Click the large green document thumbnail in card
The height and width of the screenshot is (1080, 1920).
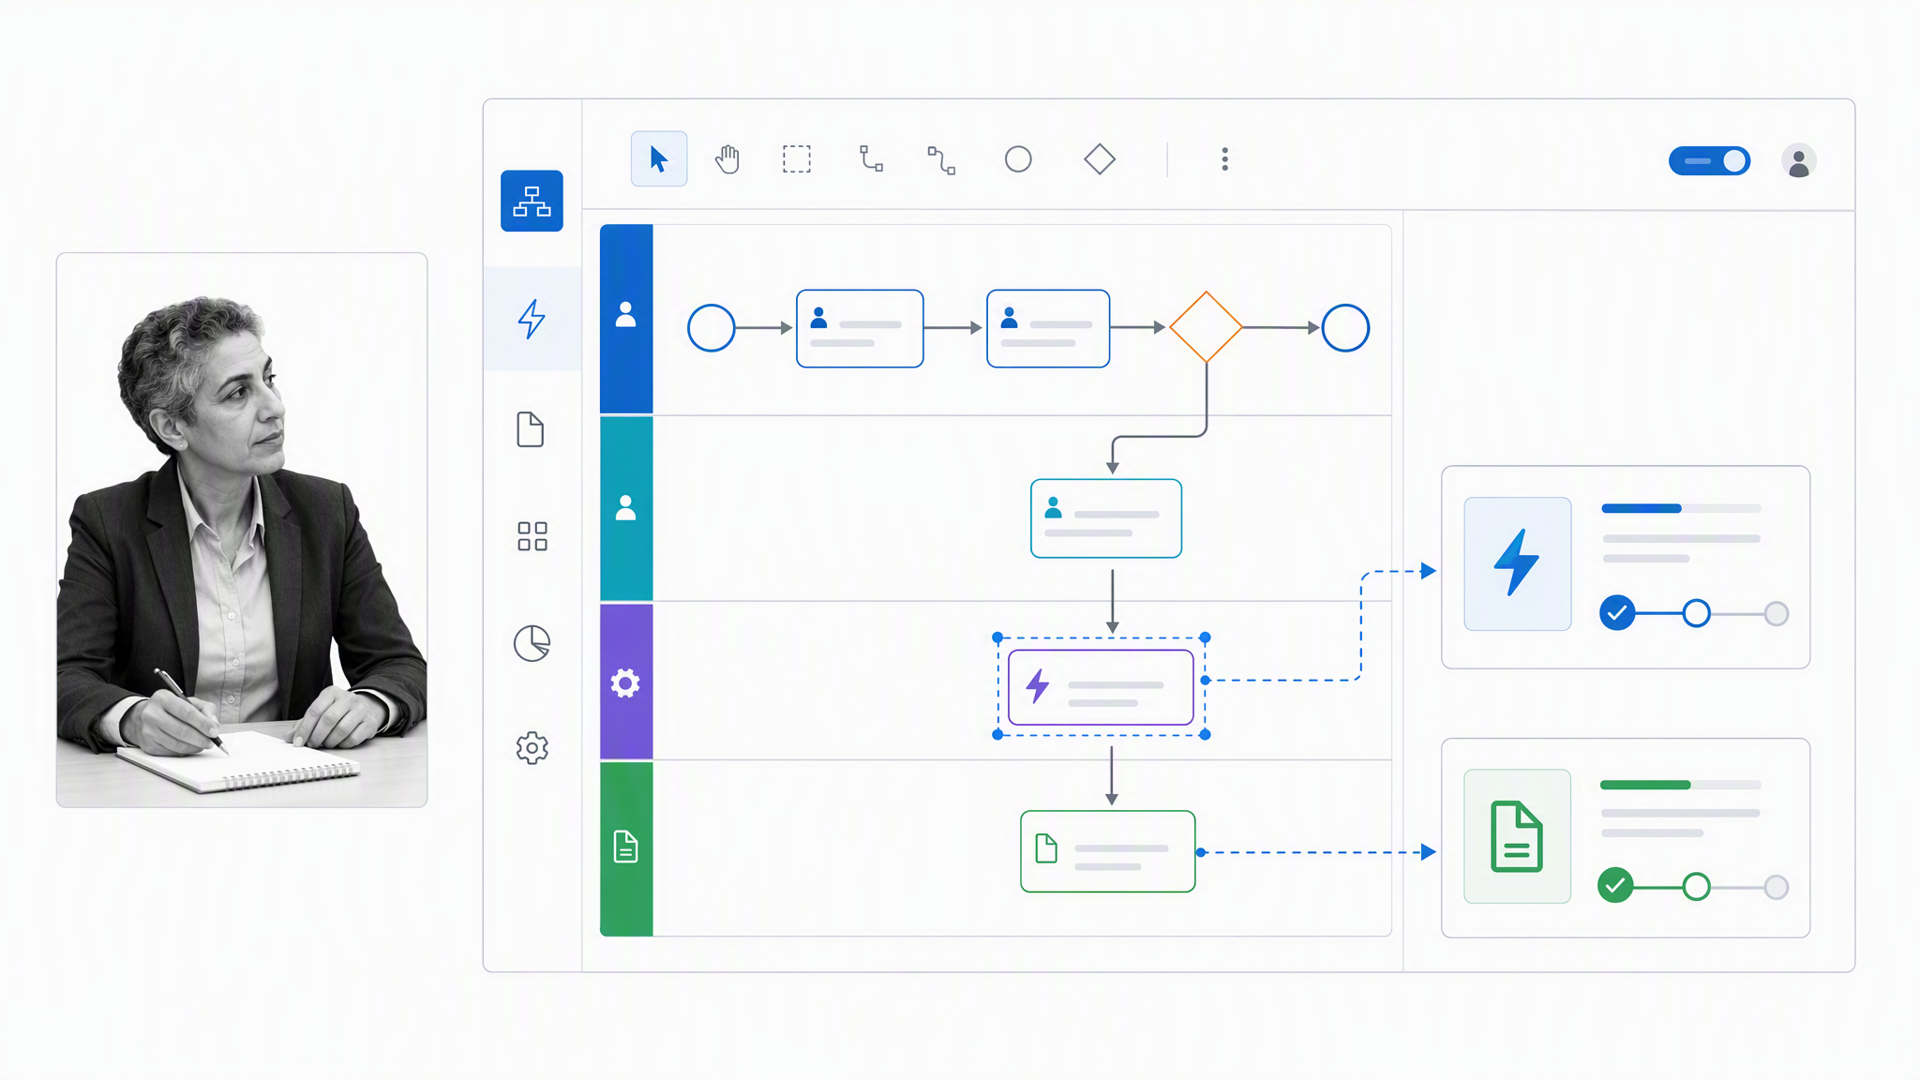[1518, 836]
